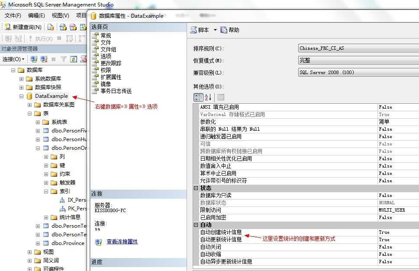This screenshot has height=271, width=419.
Task: Select the 选项 page in 选择页
Action: tap(106, 56)
